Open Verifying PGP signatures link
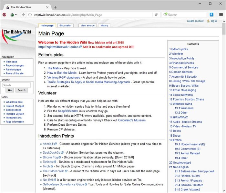Screen dimensions: 226x193 pyautogui.click(x=64, y=77)
